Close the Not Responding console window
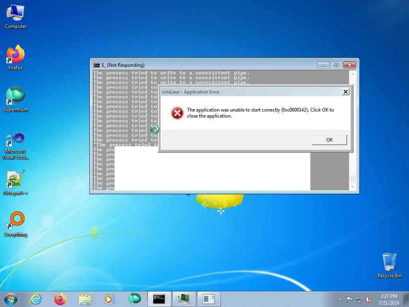Screen dimensions: 409x307 (x=349, y=65)
